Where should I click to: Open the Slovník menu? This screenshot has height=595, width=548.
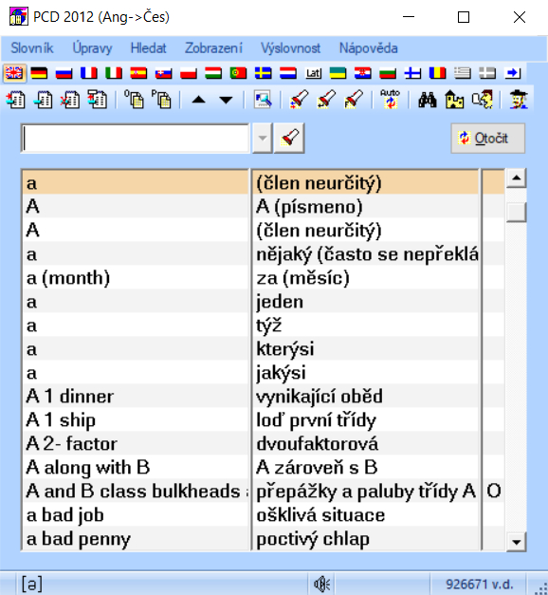[32, 48]
